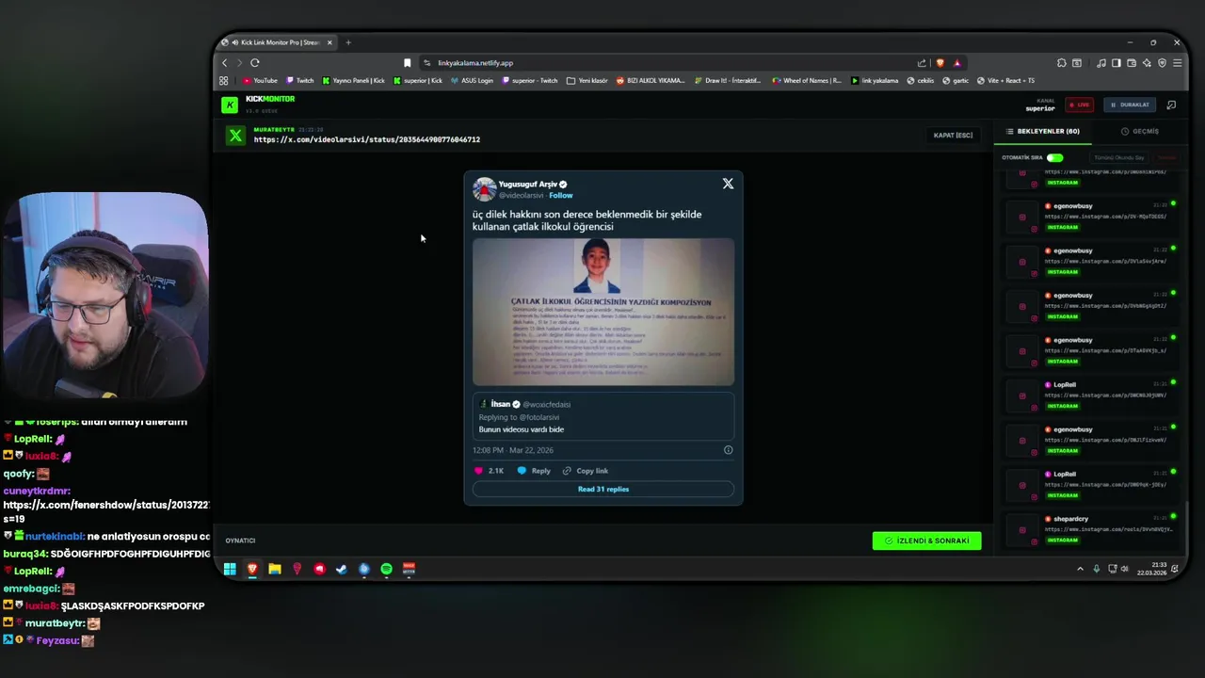Image resolution: width=1205 pixels, height=678 pixels.
Task: Click the sound toggle icon beside DURAKLAT
Action: click(x=1171, y=105)
